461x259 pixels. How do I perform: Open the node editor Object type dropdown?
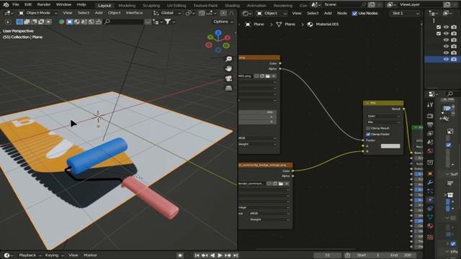tap(272, 13)
